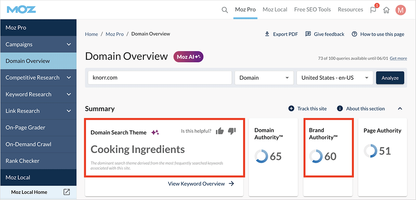Select Domain Overview in the sidebar
The height and width of the screenshot is (200, 416).
click(38, 61)
